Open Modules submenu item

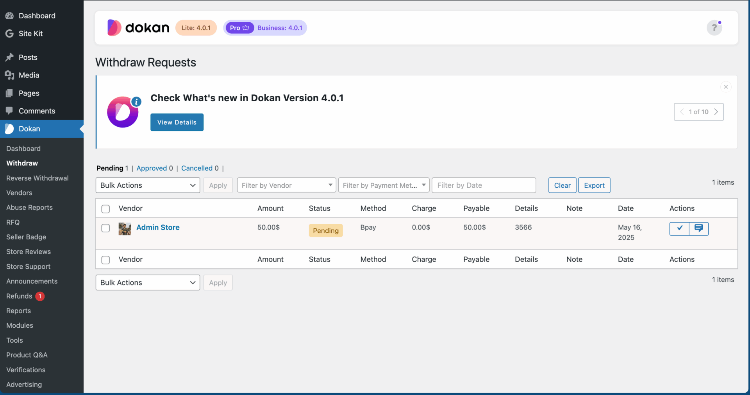(x=20, y=325)
